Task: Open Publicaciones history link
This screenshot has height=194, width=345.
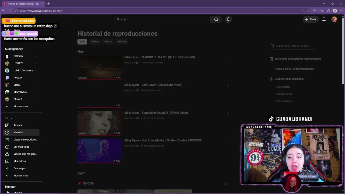Action: coord(284,94)
